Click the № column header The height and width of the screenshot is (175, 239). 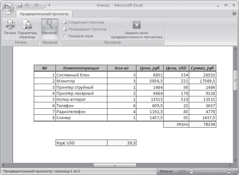point(45,68)
